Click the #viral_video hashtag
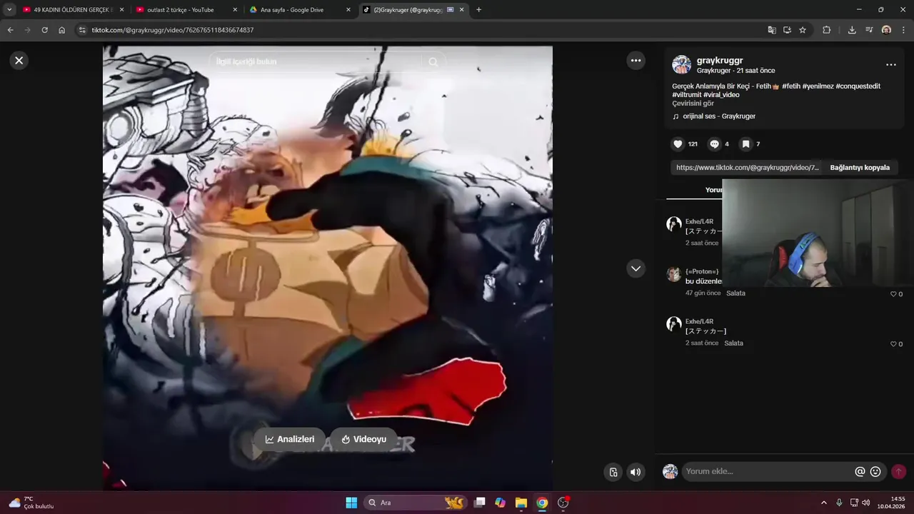 (721, 95)
